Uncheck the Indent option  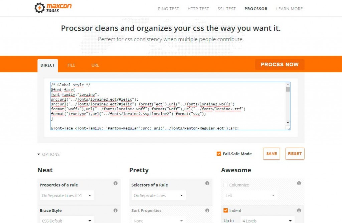(x=226, y=210)
